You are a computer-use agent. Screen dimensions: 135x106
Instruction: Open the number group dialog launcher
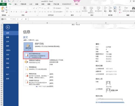coord(80,15)
